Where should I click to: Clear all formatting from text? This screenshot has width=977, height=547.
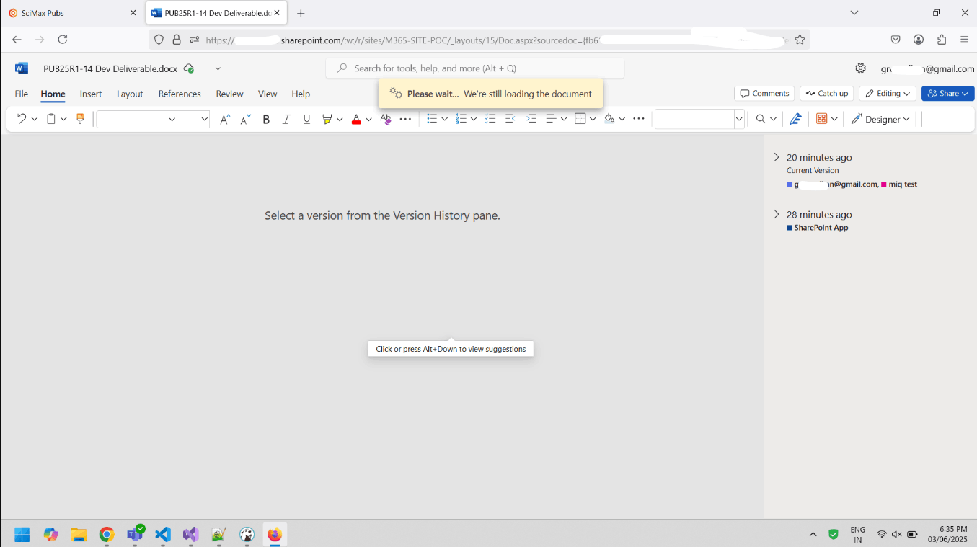[x=385, y=118]
